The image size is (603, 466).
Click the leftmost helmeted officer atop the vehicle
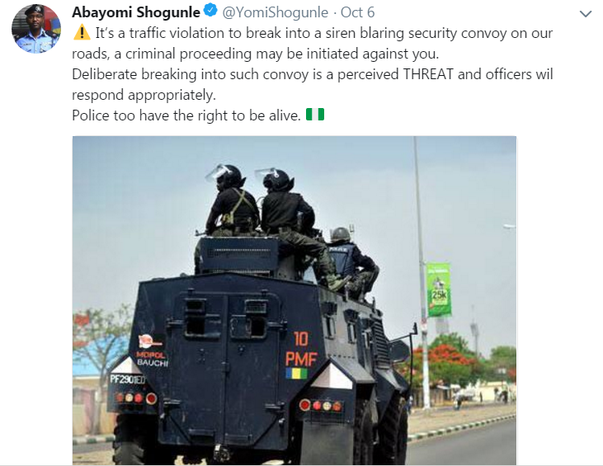coord(230,200)
